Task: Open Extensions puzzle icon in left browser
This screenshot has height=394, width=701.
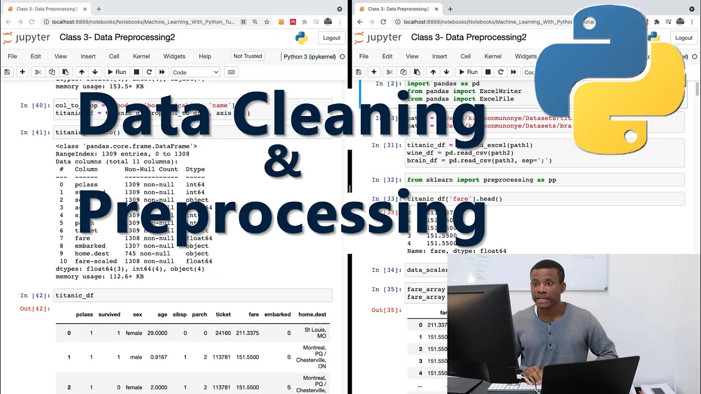Action: point(304,22)
